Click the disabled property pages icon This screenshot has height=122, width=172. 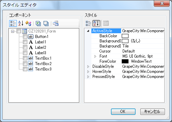106,23
